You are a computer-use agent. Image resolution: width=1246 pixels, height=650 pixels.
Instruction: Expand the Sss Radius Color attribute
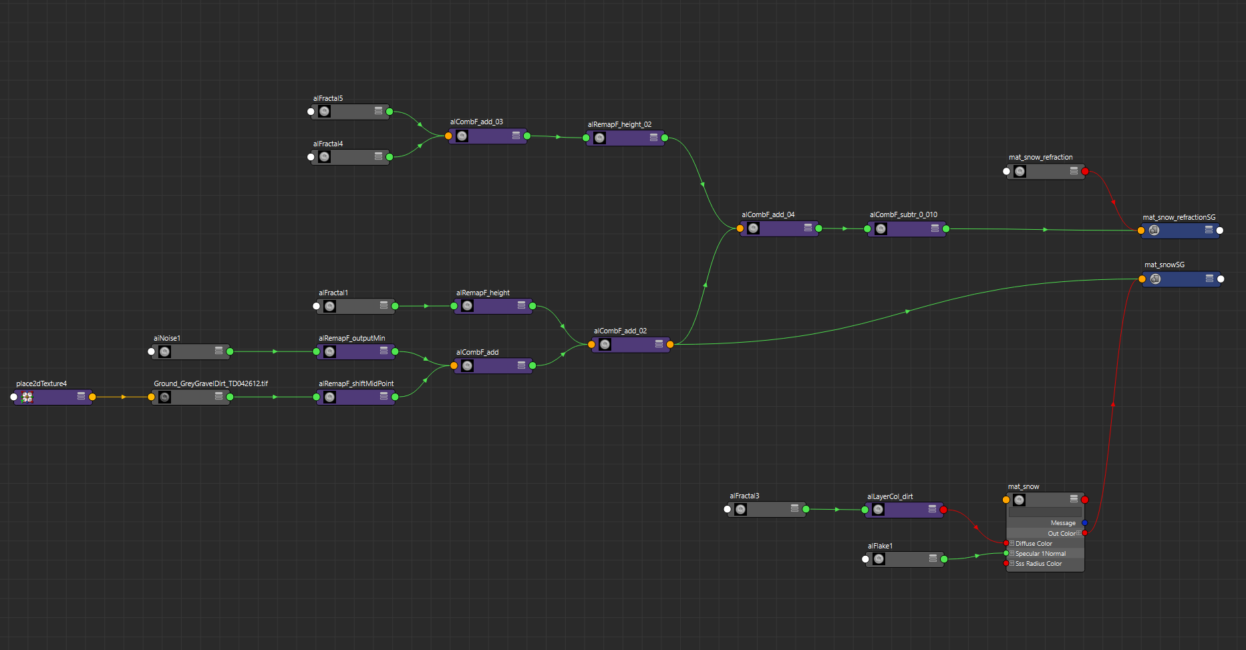click(x=1012, y=563)
